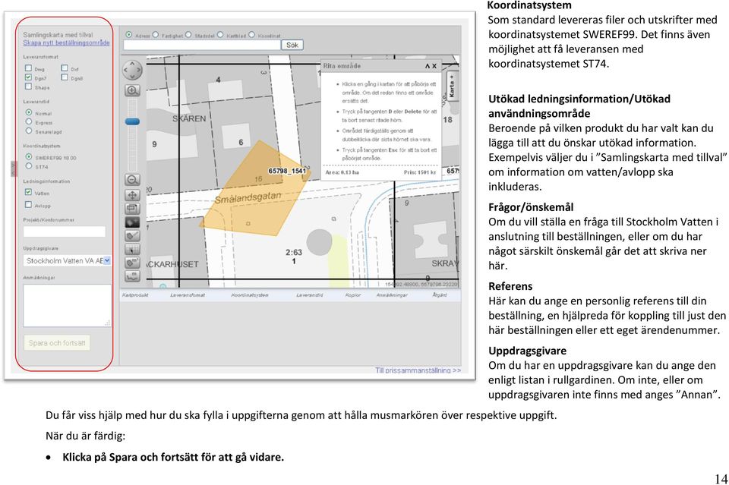Click the zoom in magnifier icon

click(x=132, y=90)
